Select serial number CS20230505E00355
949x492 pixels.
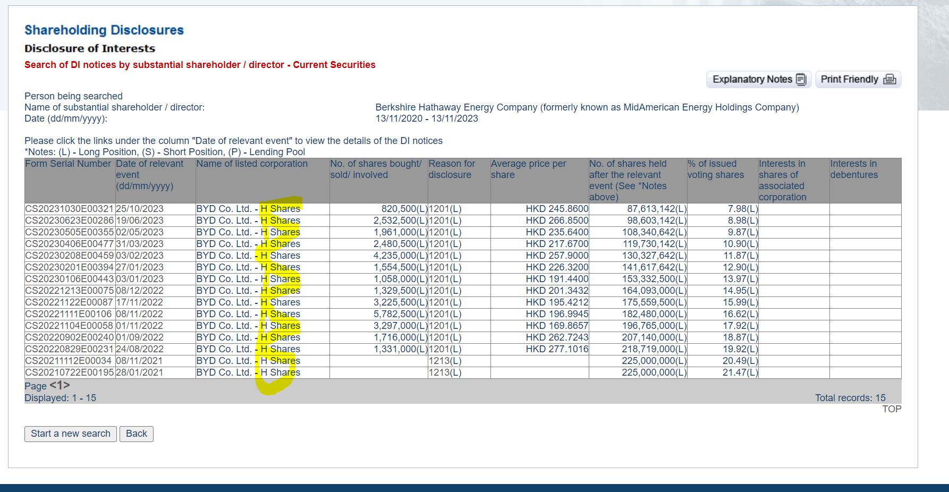tap(70, 232)
